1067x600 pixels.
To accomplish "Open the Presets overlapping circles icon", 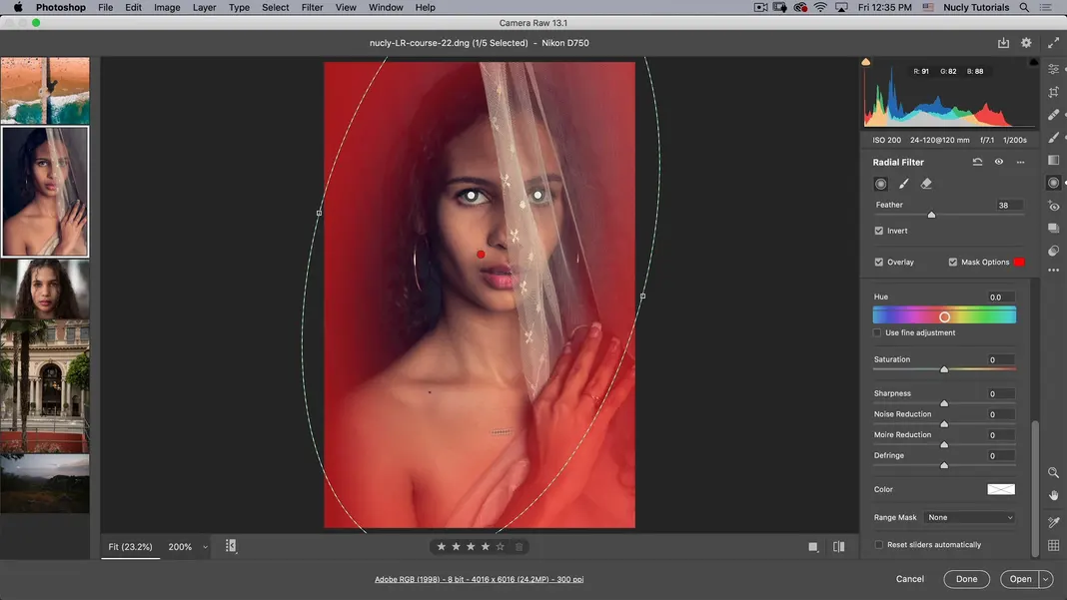I will coord(1053,251).
